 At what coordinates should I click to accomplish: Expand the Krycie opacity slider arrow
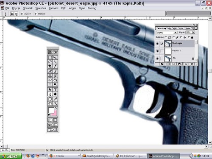(x=193, y=32)
